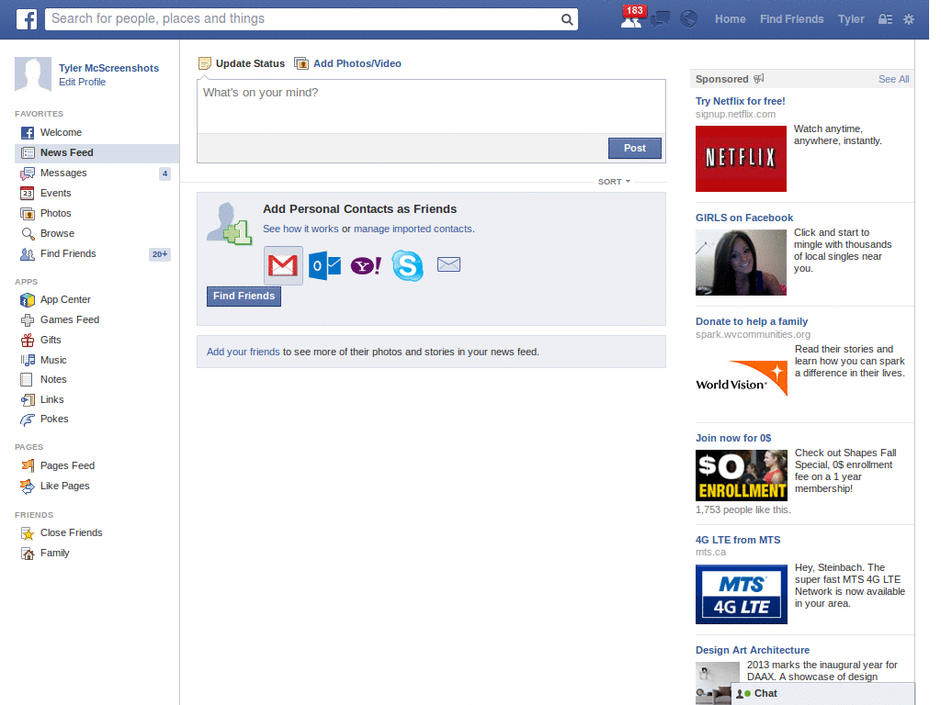Click the Facebook logo icon
941x705 pixels.
click(27, 19)
